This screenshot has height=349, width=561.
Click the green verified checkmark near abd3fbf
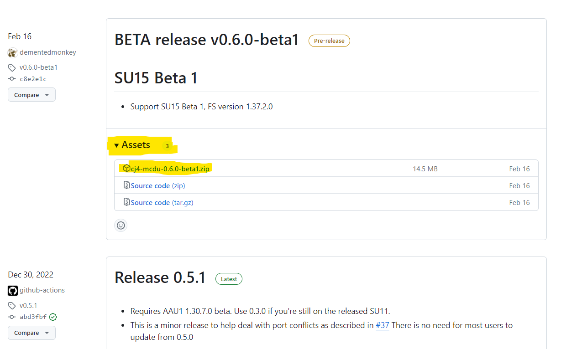[x=53, y=317]
